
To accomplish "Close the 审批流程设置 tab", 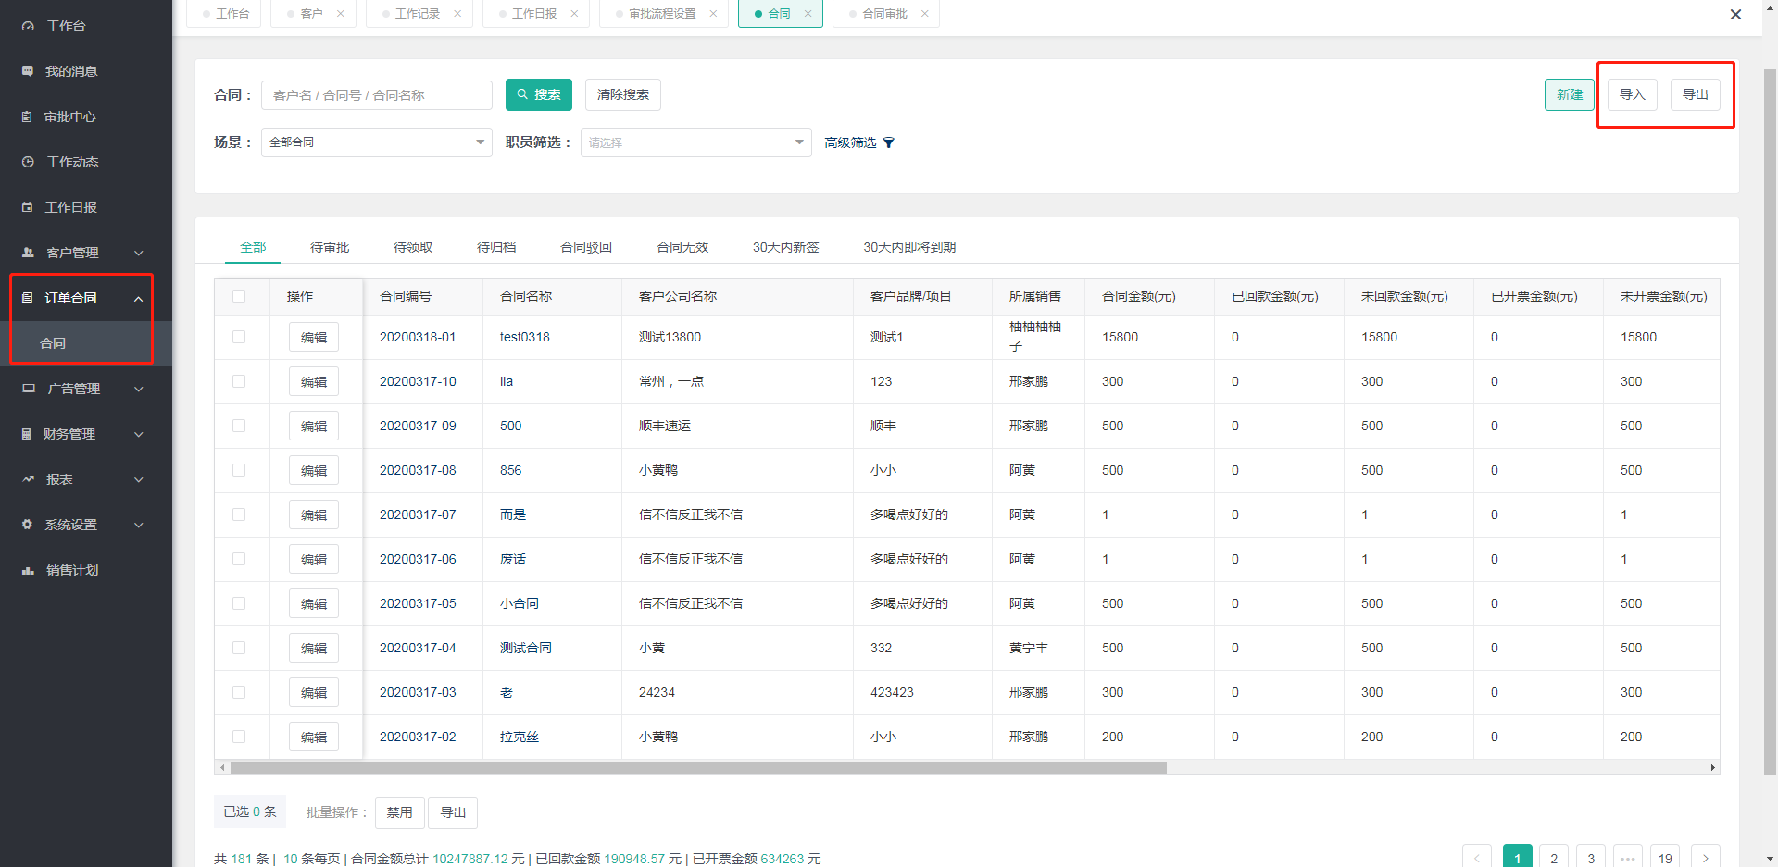I will click(x=713, y=14).
